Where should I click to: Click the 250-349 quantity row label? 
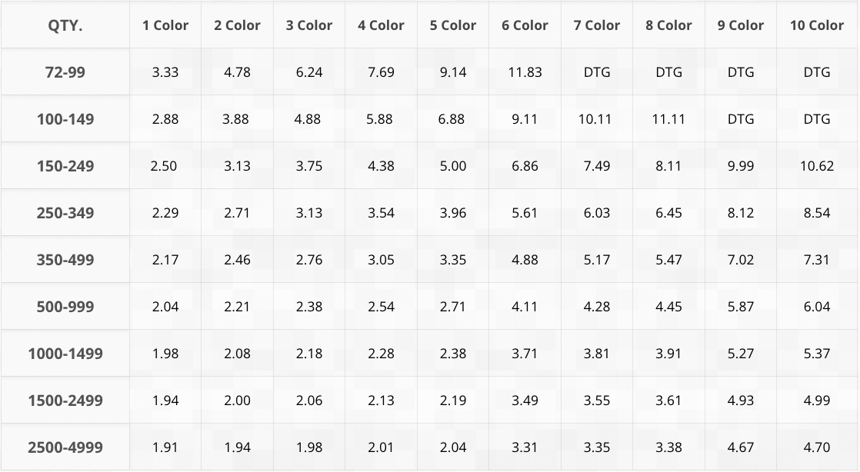(65, 213)
